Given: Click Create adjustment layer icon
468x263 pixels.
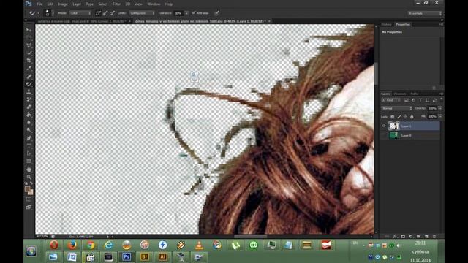Looking at the screenshot, I should tap(411, 237).
